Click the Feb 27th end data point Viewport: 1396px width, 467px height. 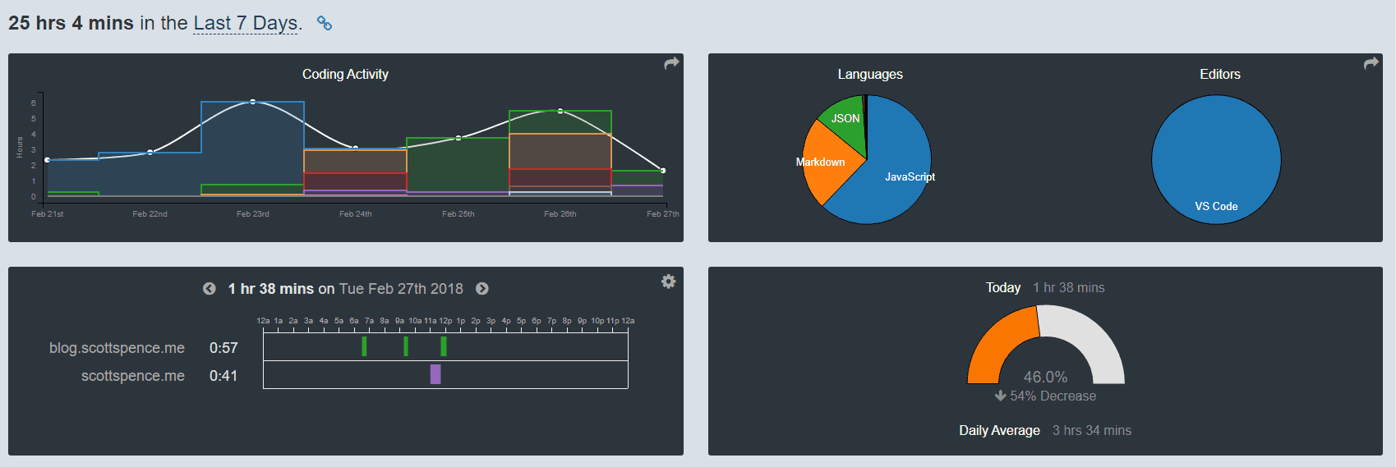click(663, 171)
